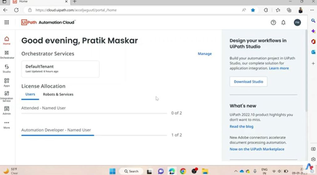Viewport: 317px width, 175px height.
Task: Open Apps from the sidebar
Action: (x=7, y=82)
